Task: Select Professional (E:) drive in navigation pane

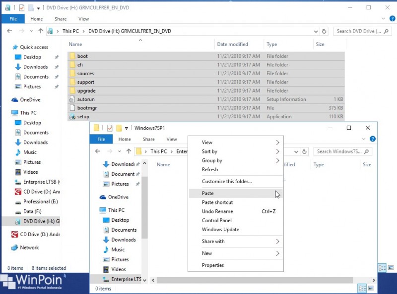Action: pyautogui.click(x=41, y=201)
